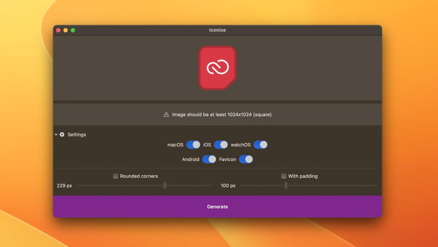Check the With padding checkbox

(x=284, y=176)
